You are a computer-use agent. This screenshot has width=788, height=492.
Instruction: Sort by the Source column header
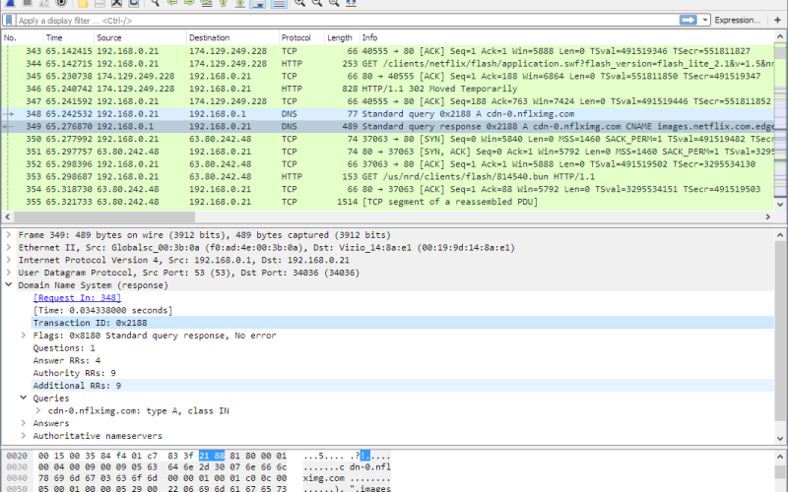click(x=140, y=37)
